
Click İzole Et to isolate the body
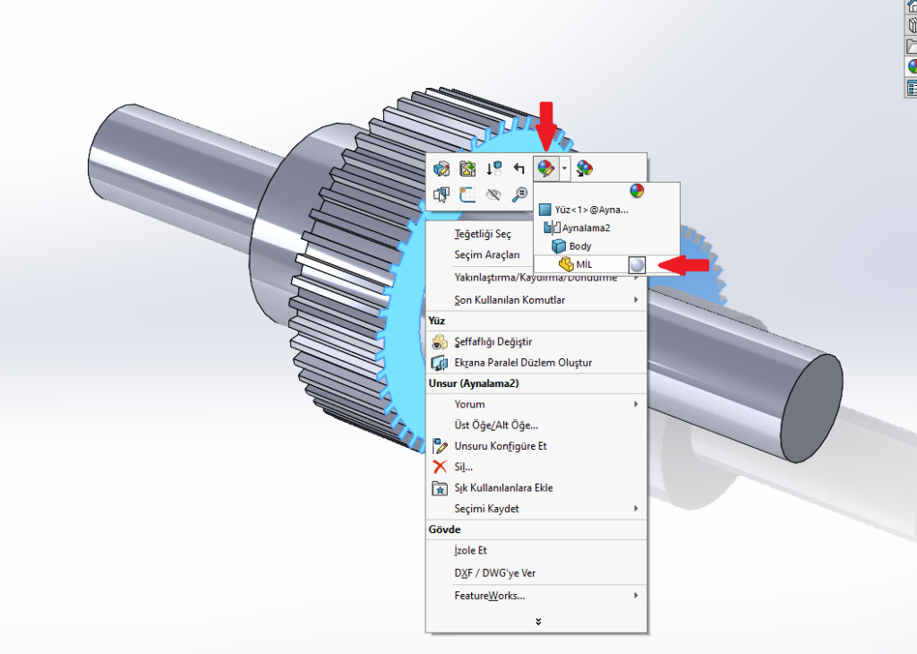(470, 551)
